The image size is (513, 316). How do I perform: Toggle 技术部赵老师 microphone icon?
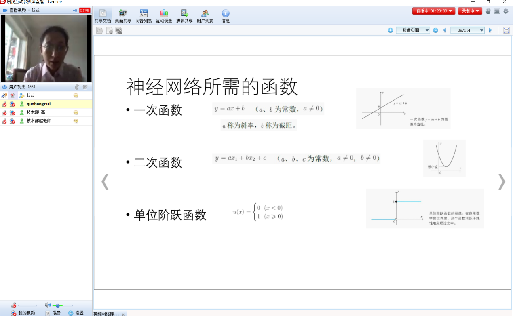tap(4, 121)
